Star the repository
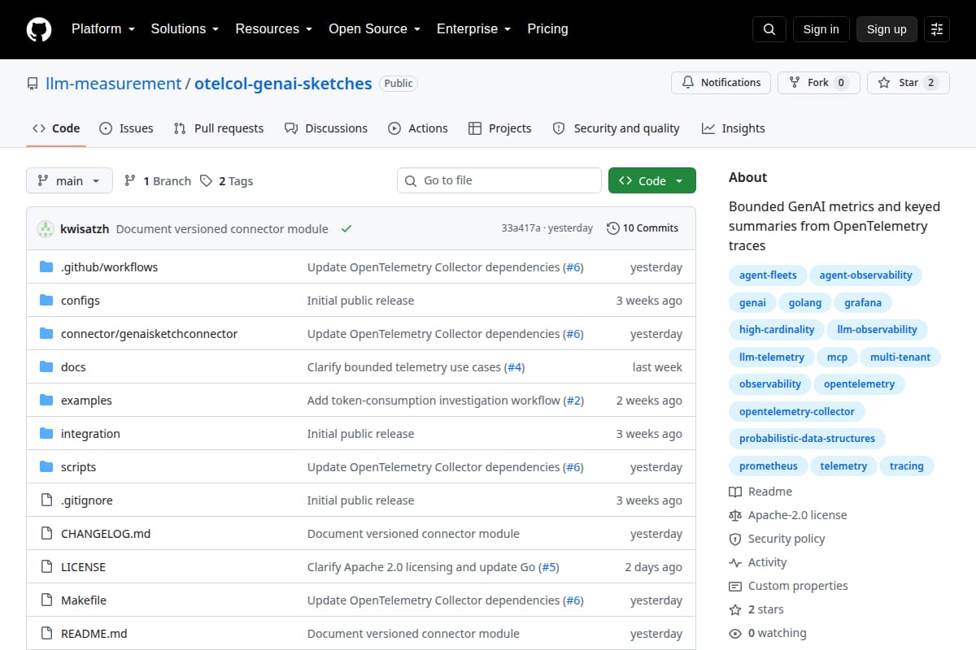Viewport: 976px width, 650px height. point(908,83)
